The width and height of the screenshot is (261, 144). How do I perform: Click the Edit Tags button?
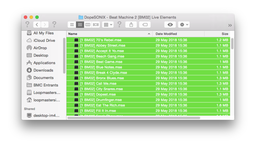click(145, 25)
